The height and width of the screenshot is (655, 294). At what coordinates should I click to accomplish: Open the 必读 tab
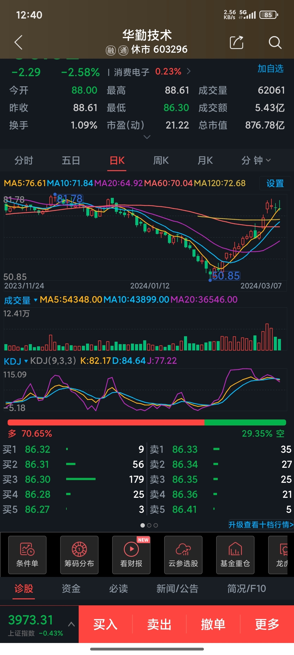(118, 589)
